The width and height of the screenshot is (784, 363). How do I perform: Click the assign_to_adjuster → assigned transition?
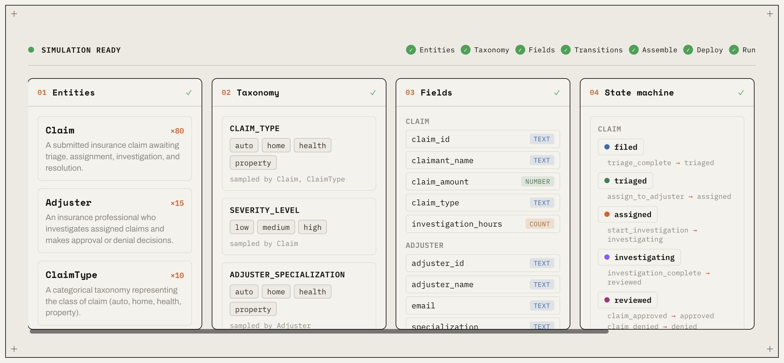click(669, 197)
